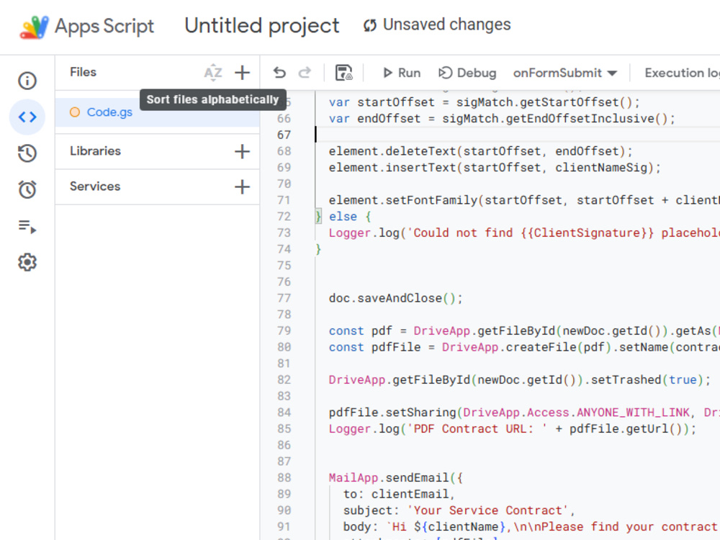Click the element.deleteText code line
Screen dimensions: 720x540
click(480, 151)
